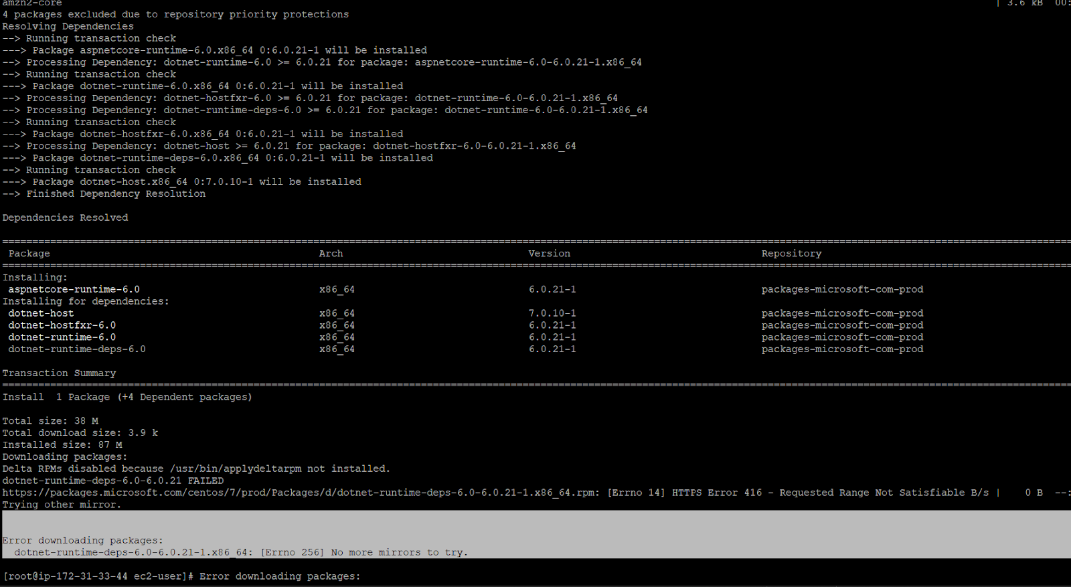The image size is (1071, 587).
Task: Click the 'Delta RPMs disabled' message line
Action: coord(196,469)
